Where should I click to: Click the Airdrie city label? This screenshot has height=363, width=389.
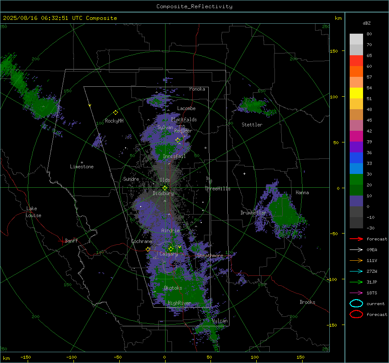170,230
